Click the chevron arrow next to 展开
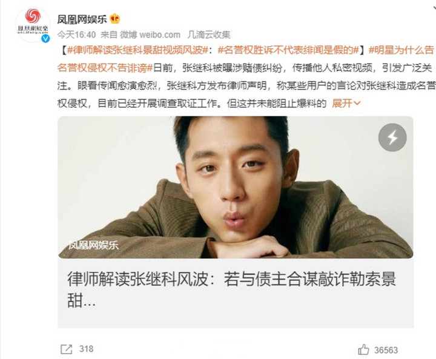This screenshot has width=436, height=359. click(x=357, y=104)
